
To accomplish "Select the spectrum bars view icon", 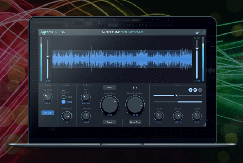I will pyautogui.click(x=57, y=32).
